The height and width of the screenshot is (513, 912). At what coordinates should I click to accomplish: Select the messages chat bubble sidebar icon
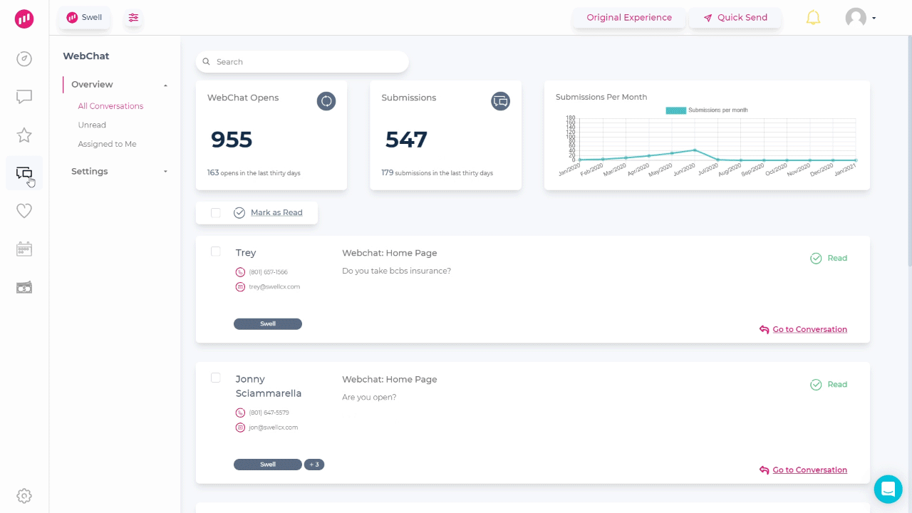coord(24,97)
